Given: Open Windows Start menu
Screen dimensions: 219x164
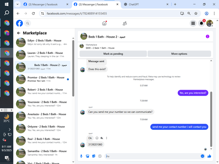Looking at the screenshot, I should coord(7,4).
